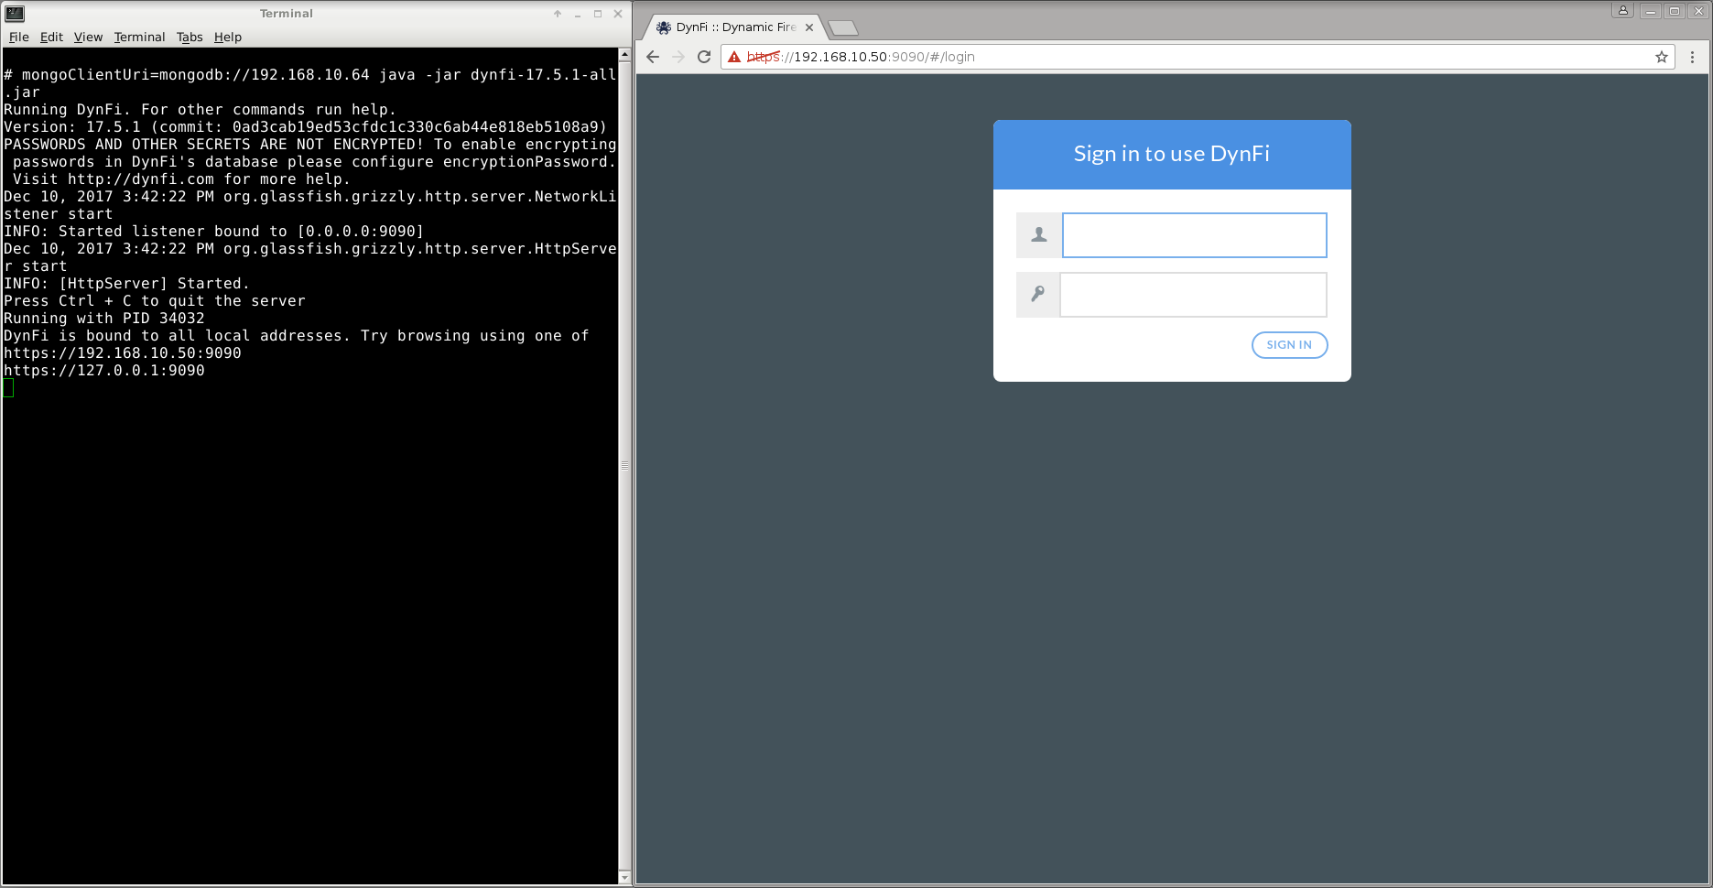Focus the password input field

point(1193,295)
